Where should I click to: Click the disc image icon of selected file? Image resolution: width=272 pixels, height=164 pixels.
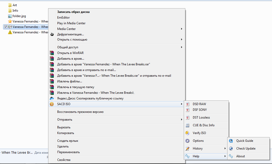click(10, 27)
